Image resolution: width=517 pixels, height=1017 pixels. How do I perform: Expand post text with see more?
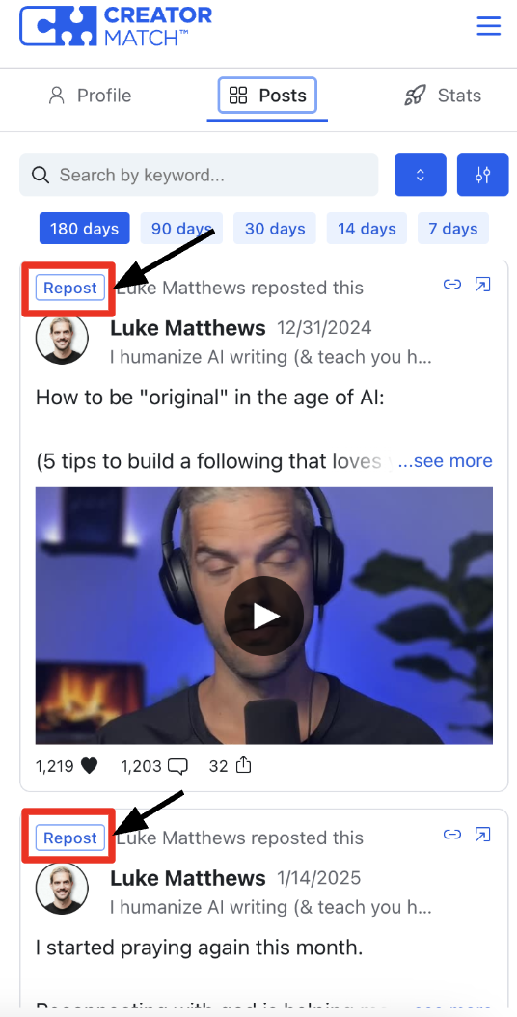click(x=445, y=461)
